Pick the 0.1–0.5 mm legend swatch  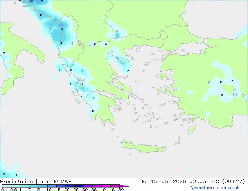[7, 186]
